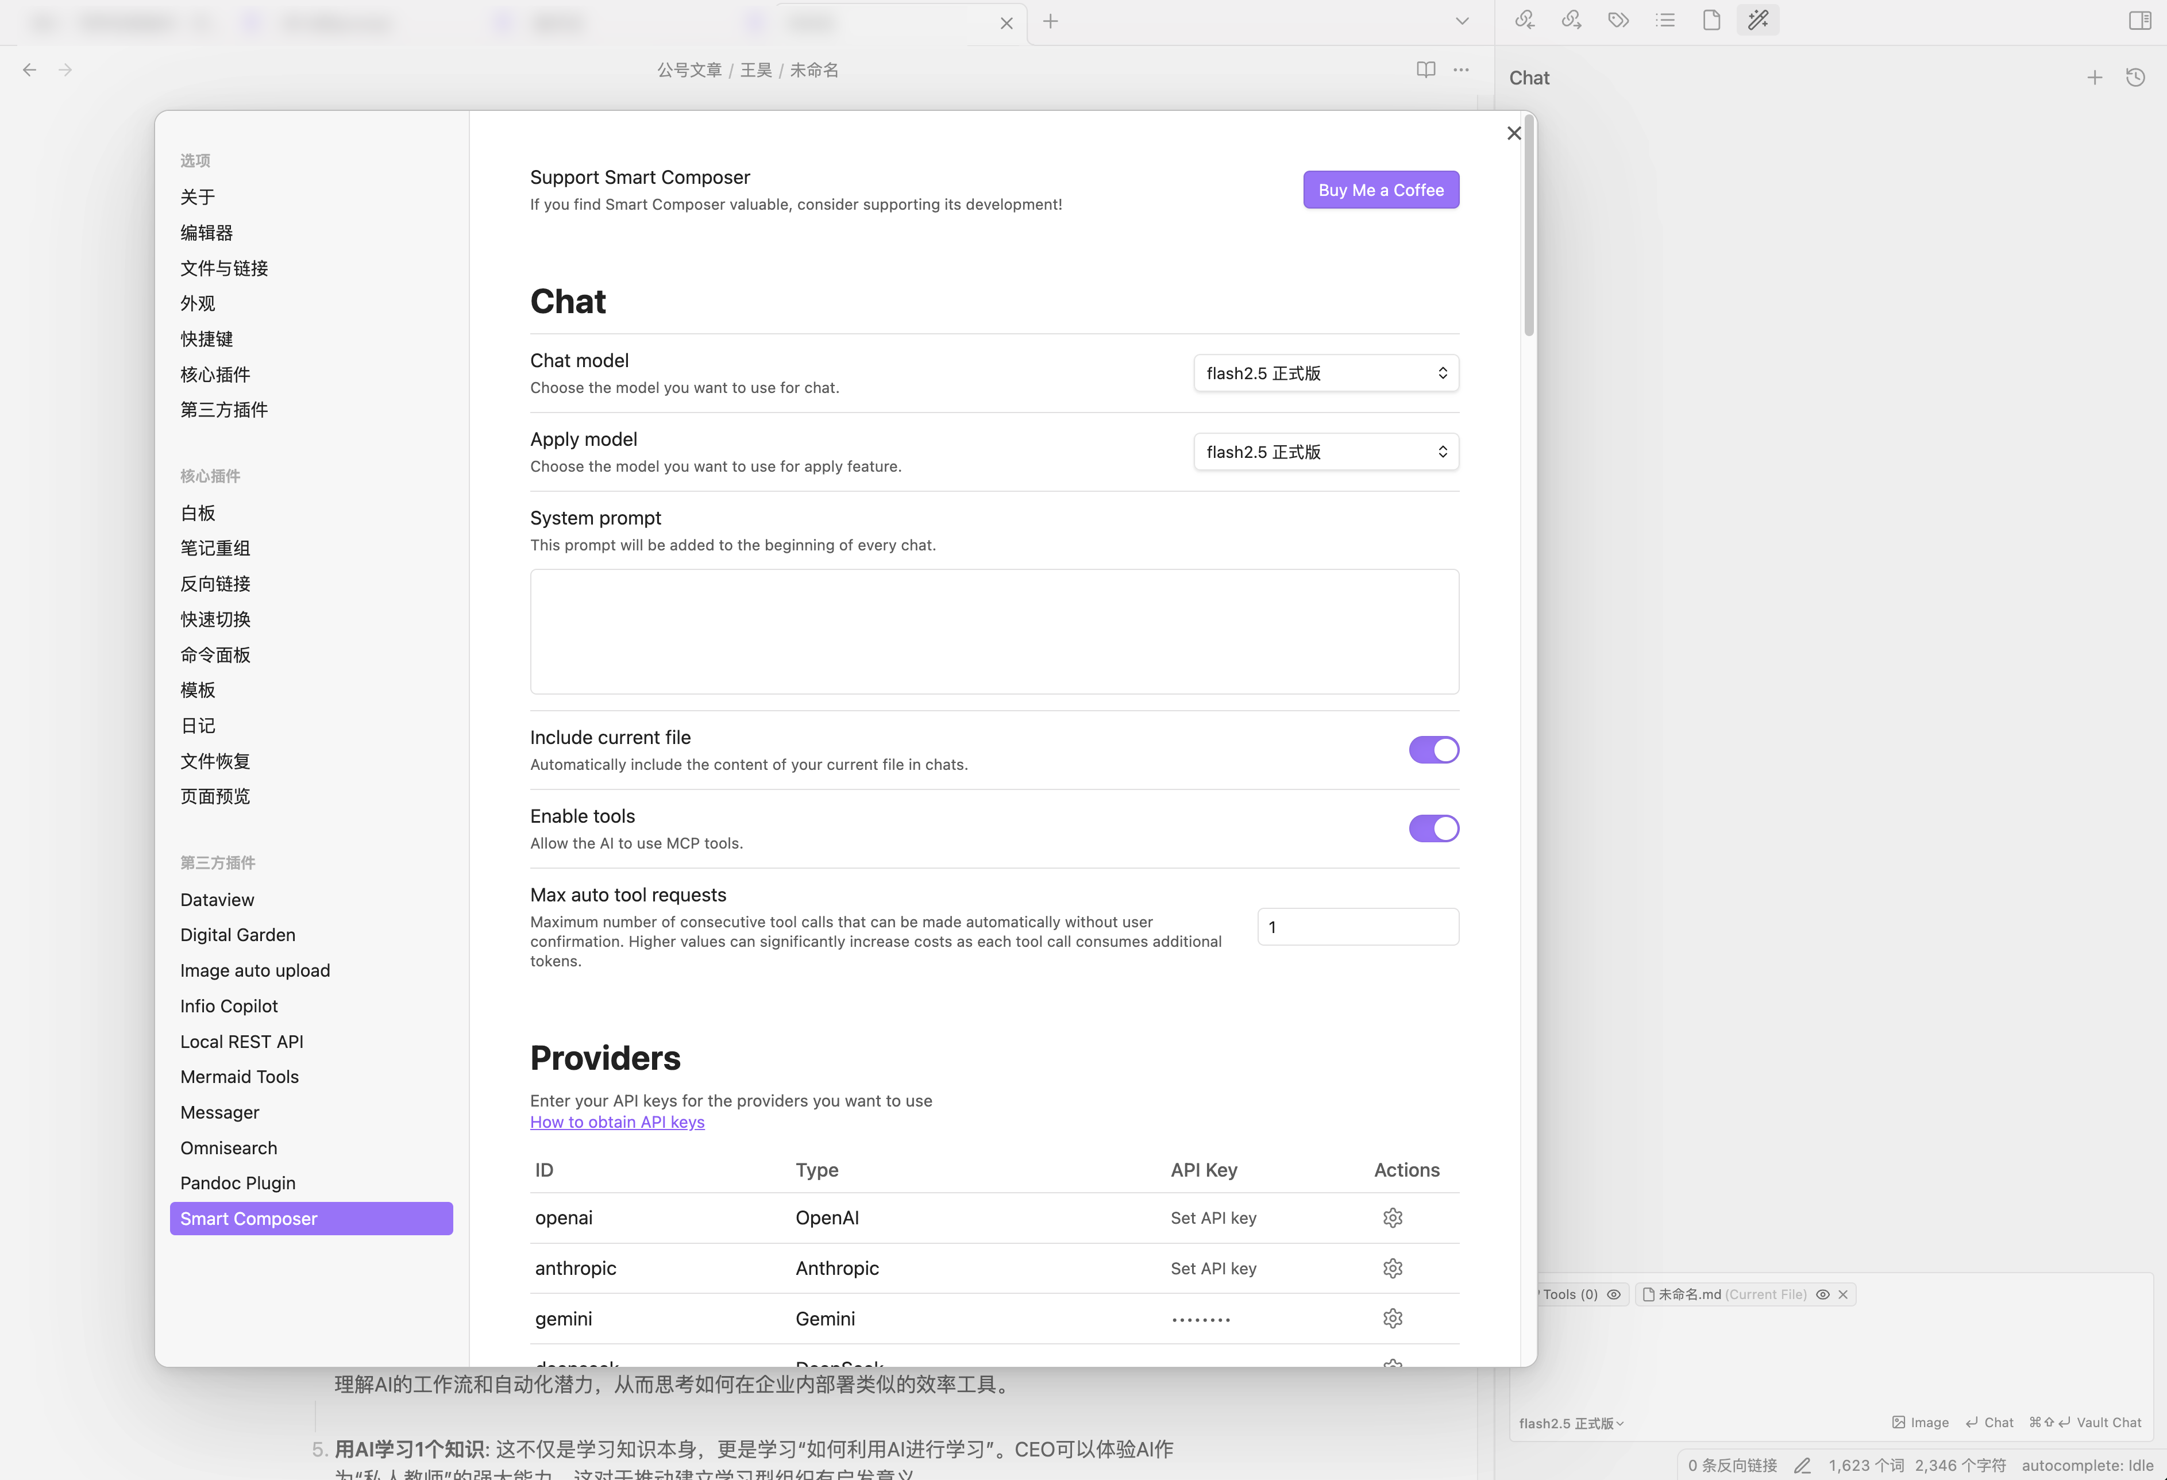Open settings gear for openai provider

[x=1392, y=1218]
